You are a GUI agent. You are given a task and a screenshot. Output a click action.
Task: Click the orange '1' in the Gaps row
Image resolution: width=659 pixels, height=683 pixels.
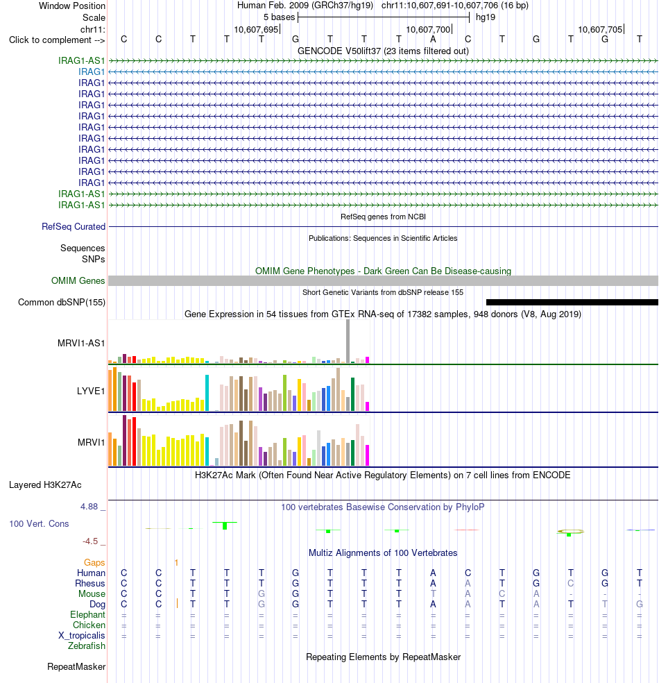coord(176,563)
